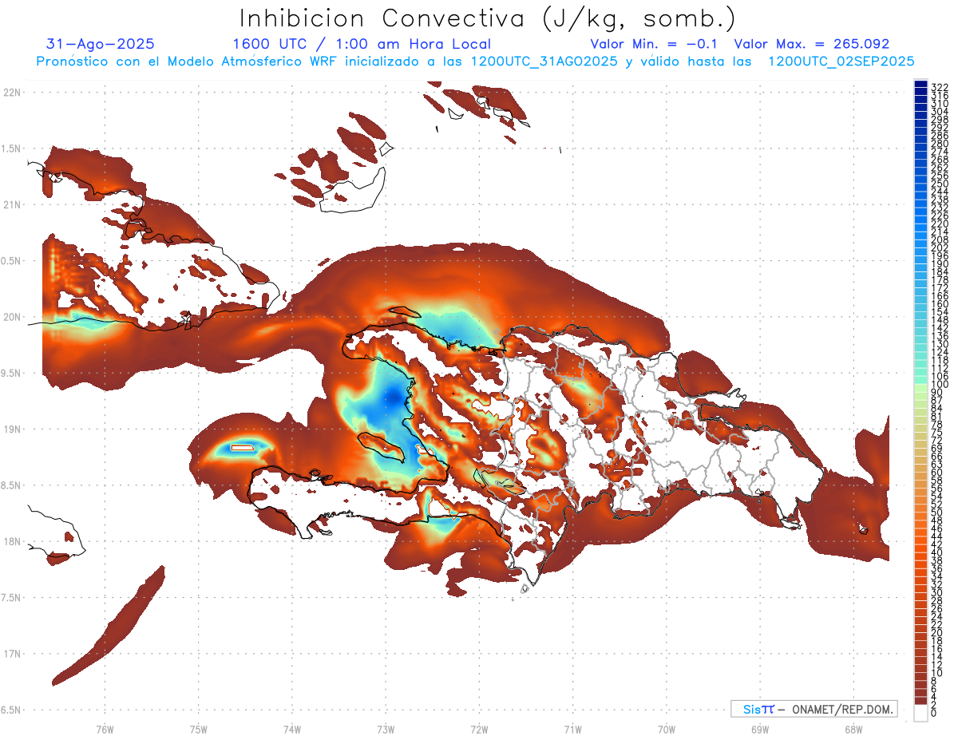Click the longitude axis label '75W'
958x740 pixels.
point(199,729)
